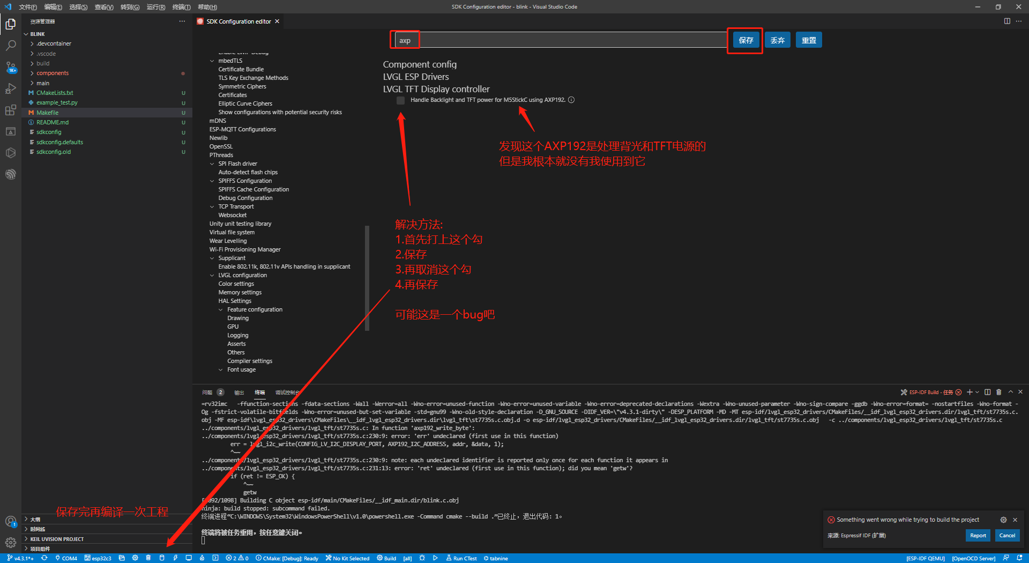Split the editor right

[1007, 21]
